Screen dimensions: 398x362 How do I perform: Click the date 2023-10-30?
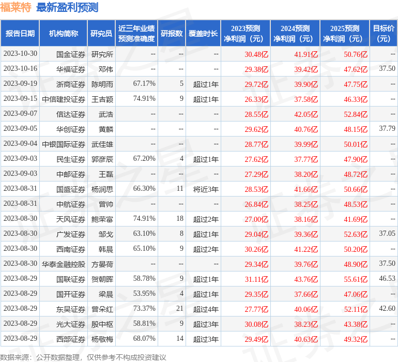tap(20, 54)
